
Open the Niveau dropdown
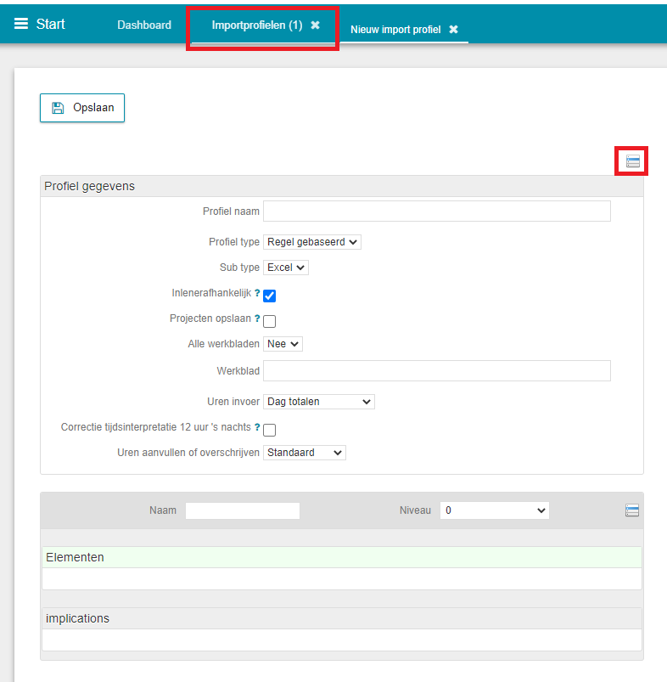(x=494, y=510)
